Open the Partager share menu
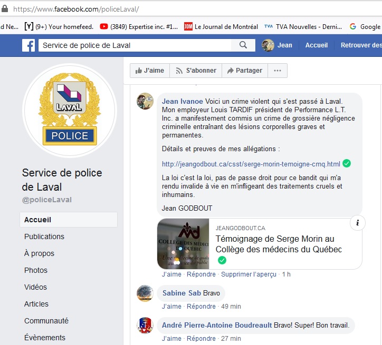The height and width of the screenshot is (345, 382). click(x=245, y=71)
